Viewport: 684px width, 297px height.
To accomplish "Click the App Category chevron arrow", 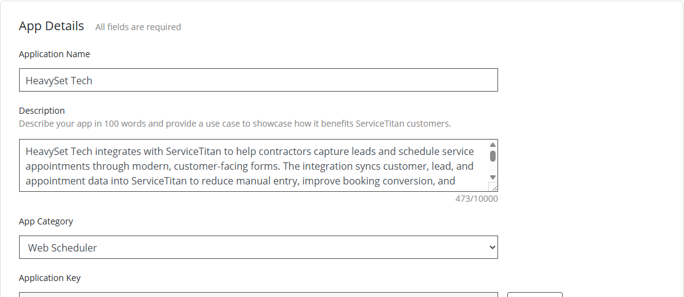I will click(x=491, y=247).
